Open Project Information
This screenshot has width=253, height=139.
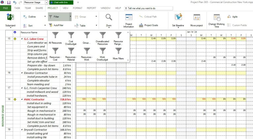(128, 21)
